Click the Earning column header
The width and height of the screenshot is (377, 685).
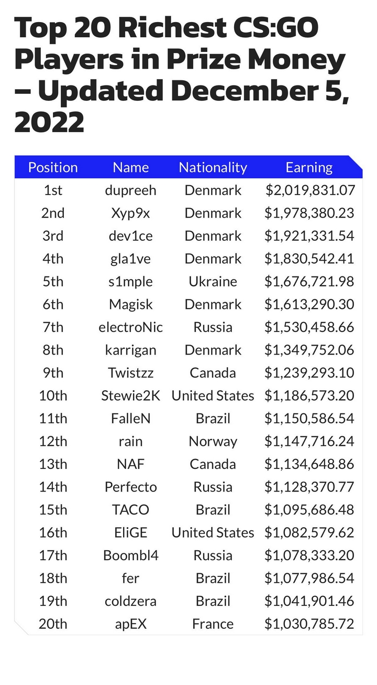point(309,167)
